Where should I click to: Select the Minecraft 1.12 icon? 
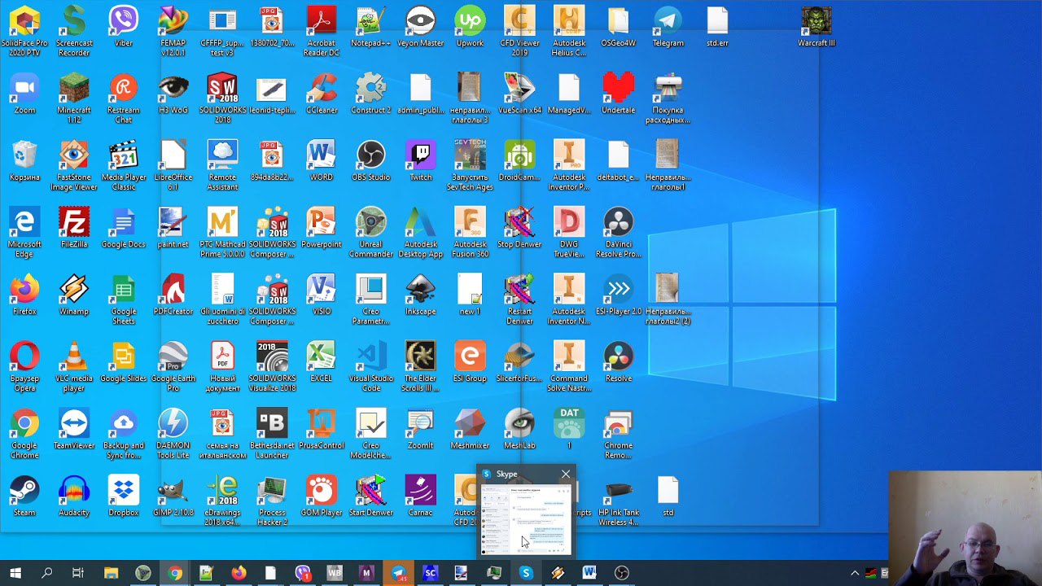click(74, 99)
